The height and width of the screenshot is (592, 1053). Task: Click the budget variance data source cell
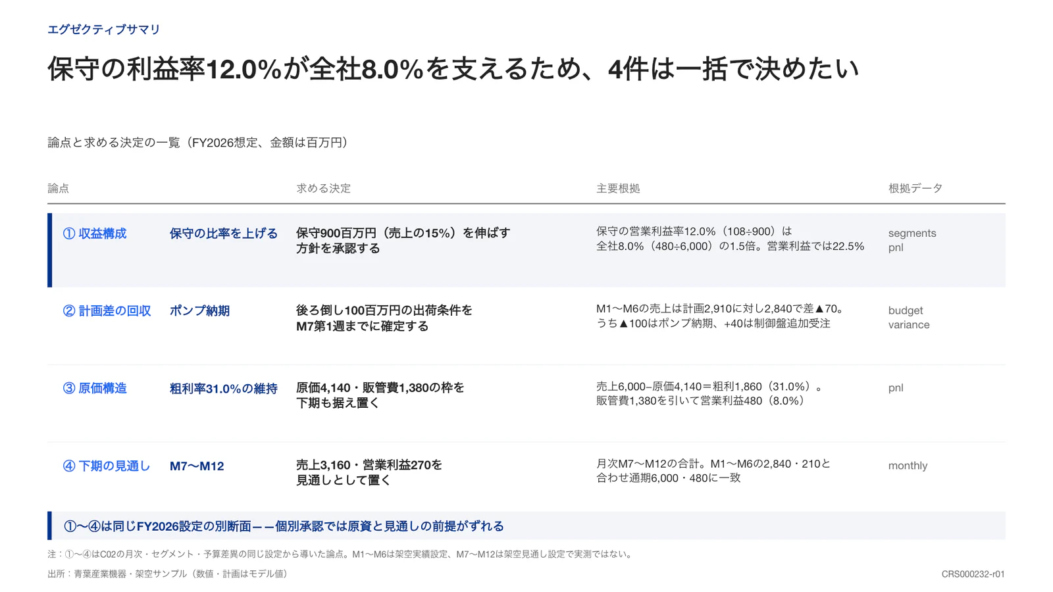click(909, 318)
